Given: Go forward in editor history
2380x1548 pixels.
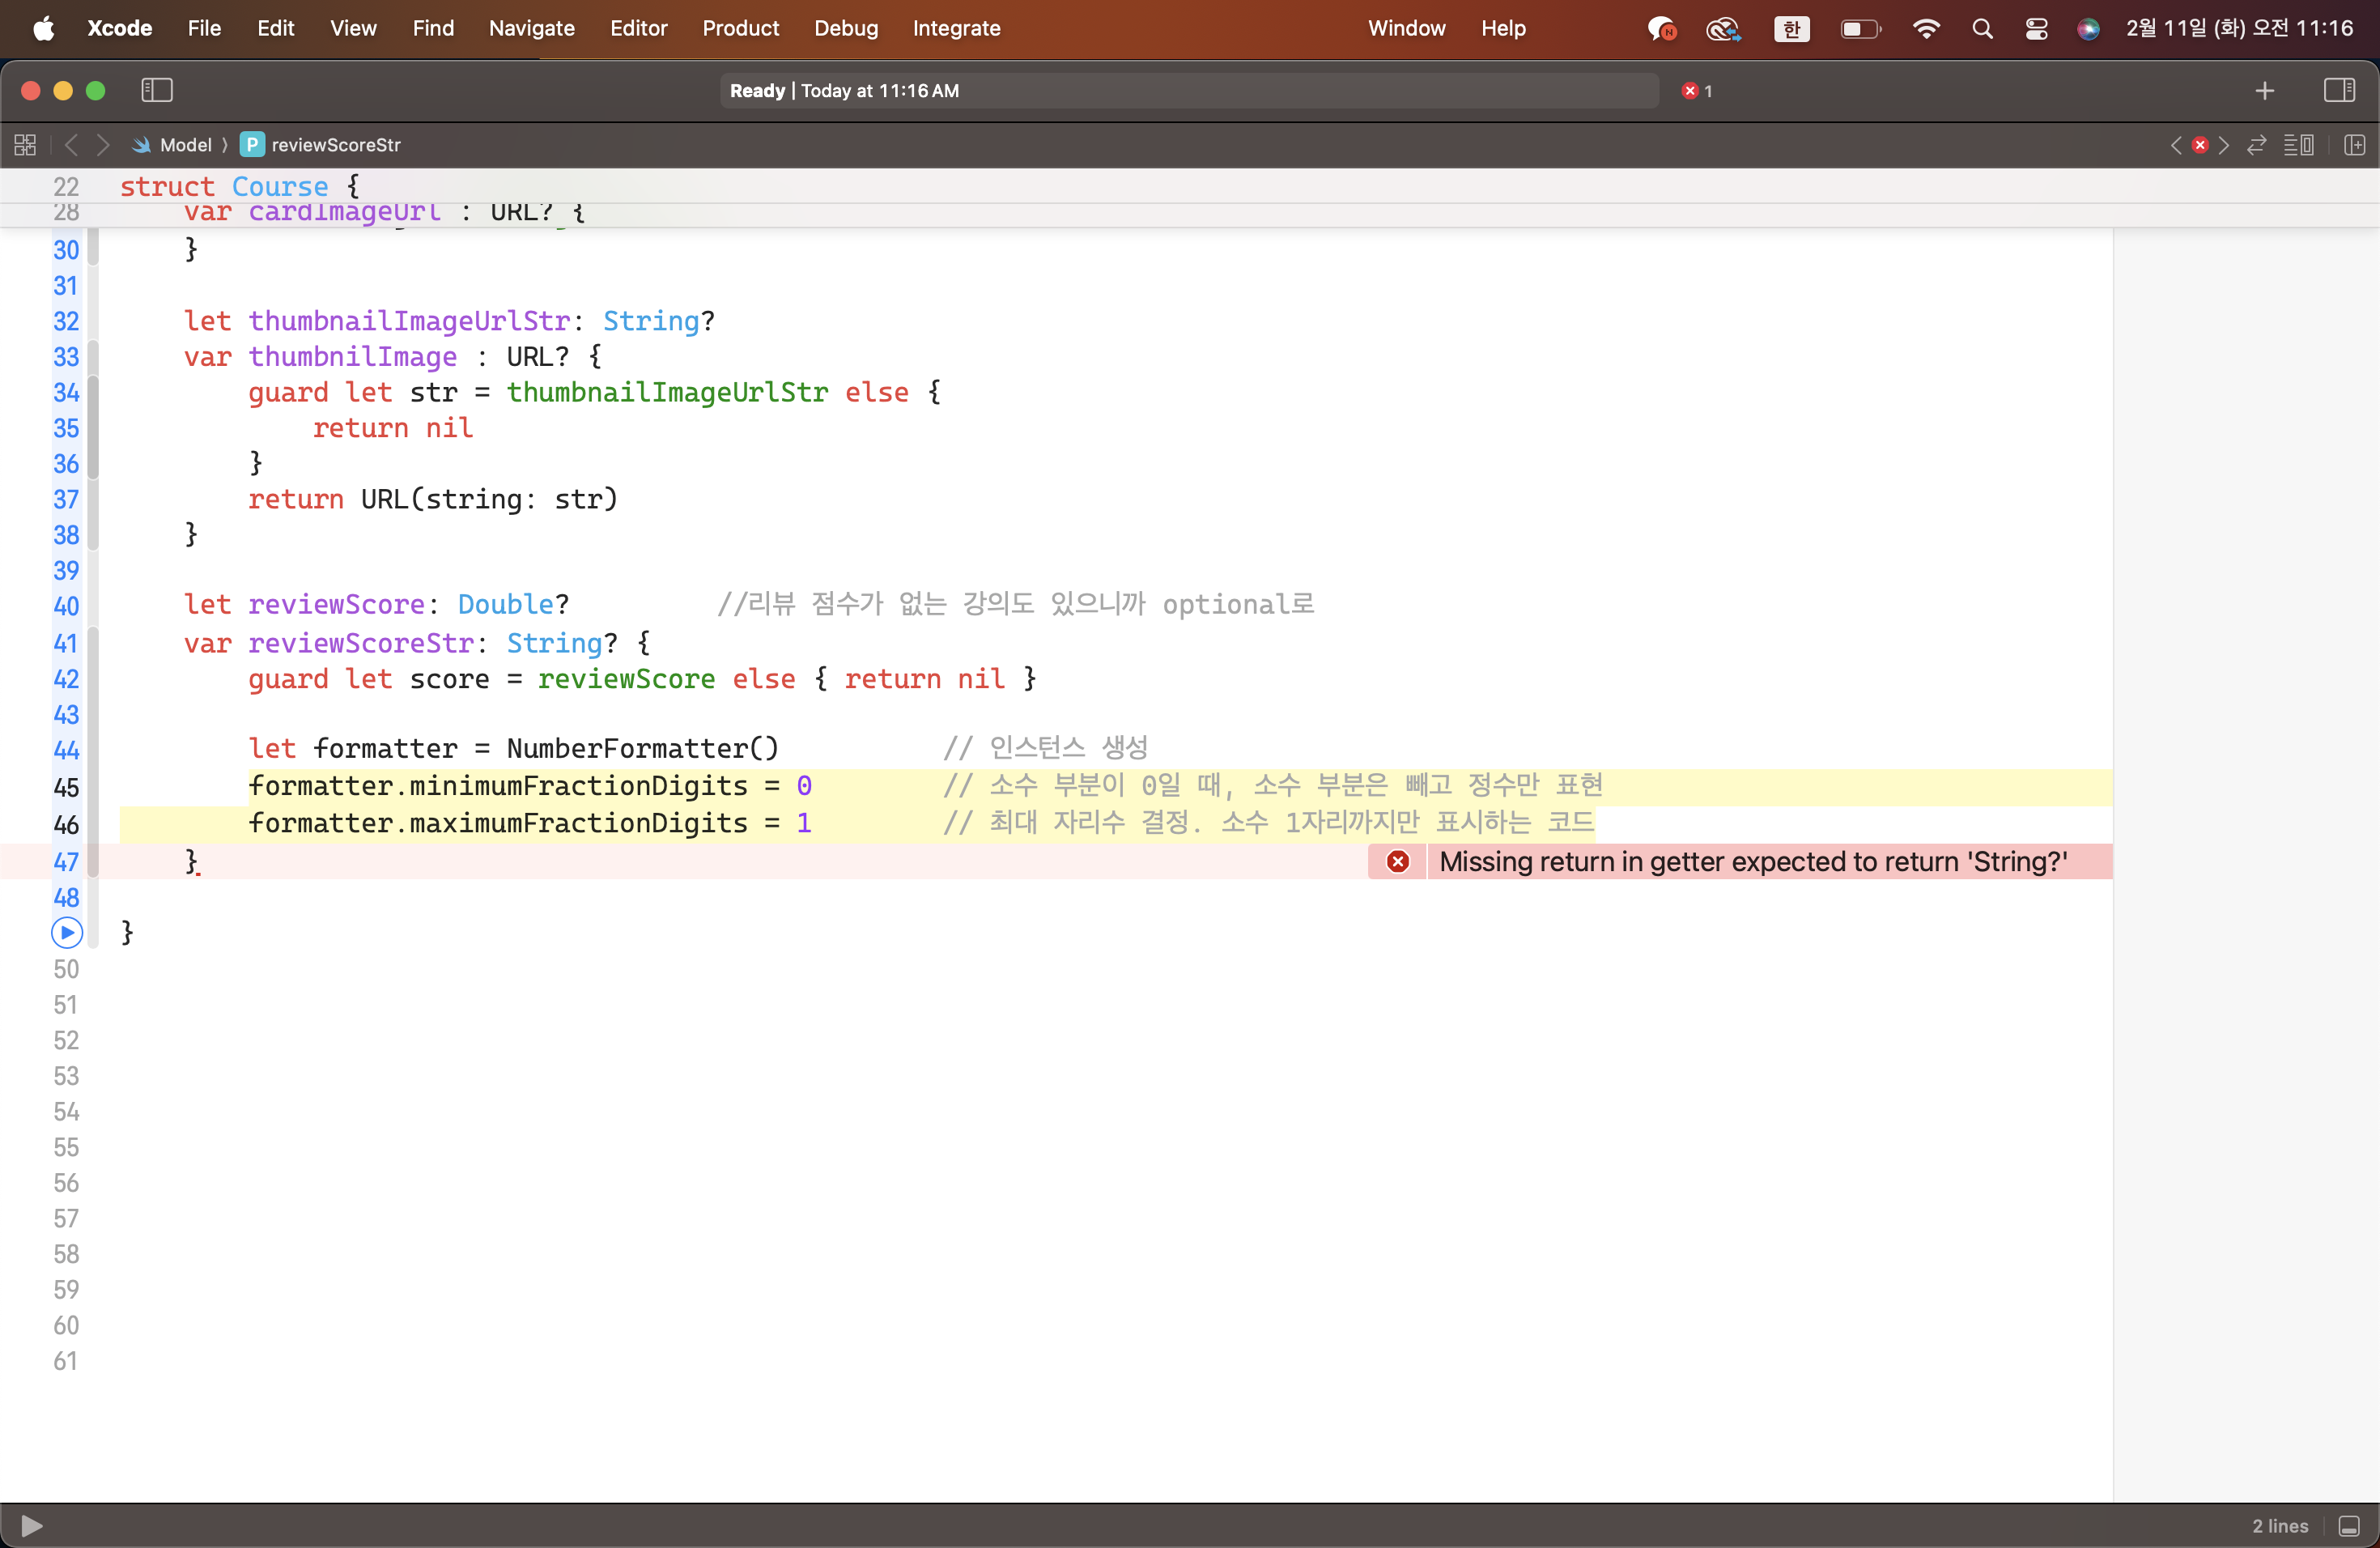Looking at the screenshot, I should point(103,145).
